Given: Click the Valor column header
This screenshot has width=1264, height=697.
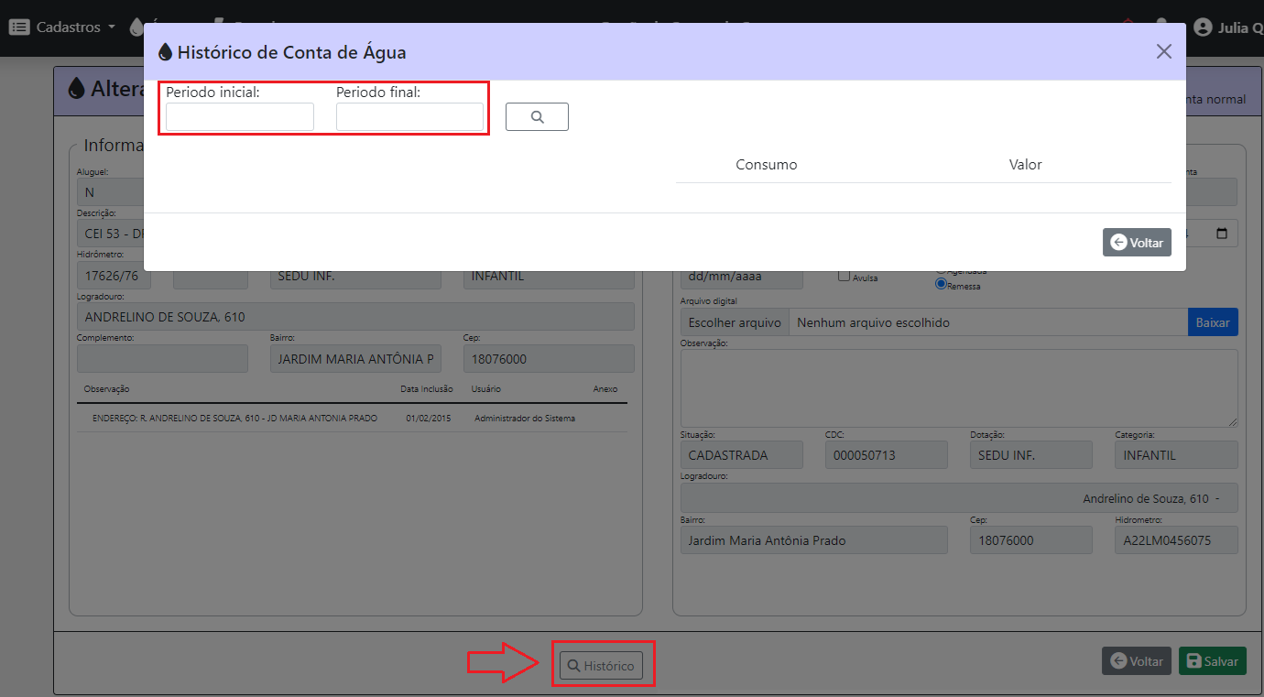Looking at the screenshot, I should (1025, 165).
